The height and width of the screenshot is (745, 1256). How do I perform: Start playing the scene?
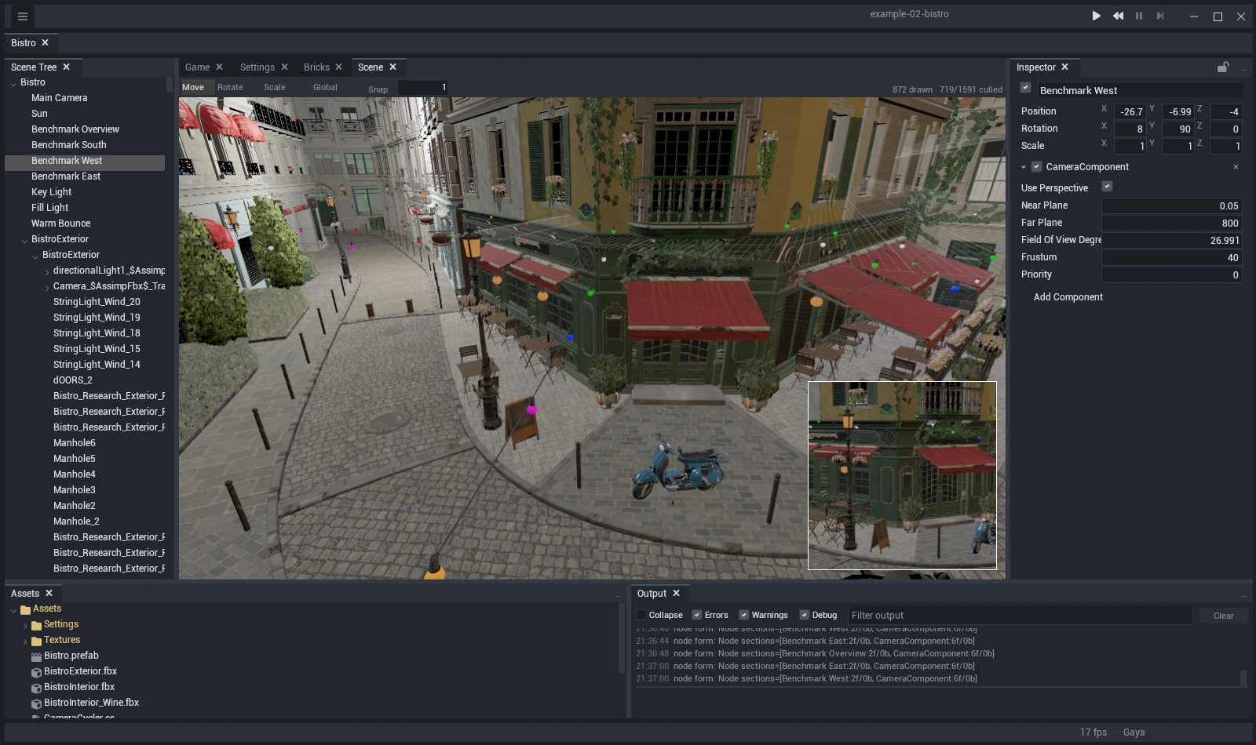click(x=1097, y=16)
